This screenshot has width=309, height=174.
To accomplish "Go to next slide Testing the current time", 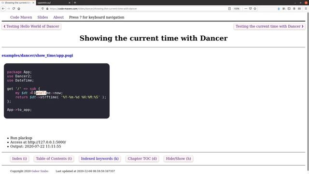I will click(x=269, y=26).
